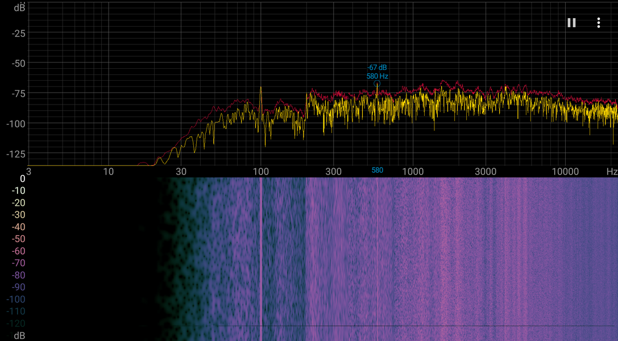The image size is (618, 341).
Task: Click the '-90' spectrogram color scale label
Action: [x=18, y=288]
